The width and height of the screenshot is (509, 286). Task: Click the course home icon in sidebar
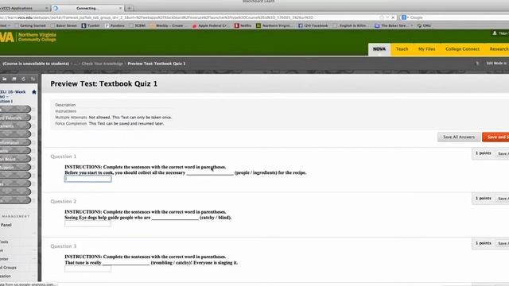pos(34,92)
